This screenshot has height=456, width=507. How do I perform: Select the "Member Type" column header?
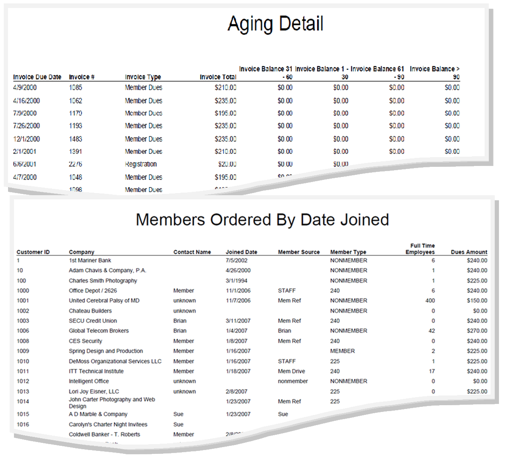click(348, 252)
